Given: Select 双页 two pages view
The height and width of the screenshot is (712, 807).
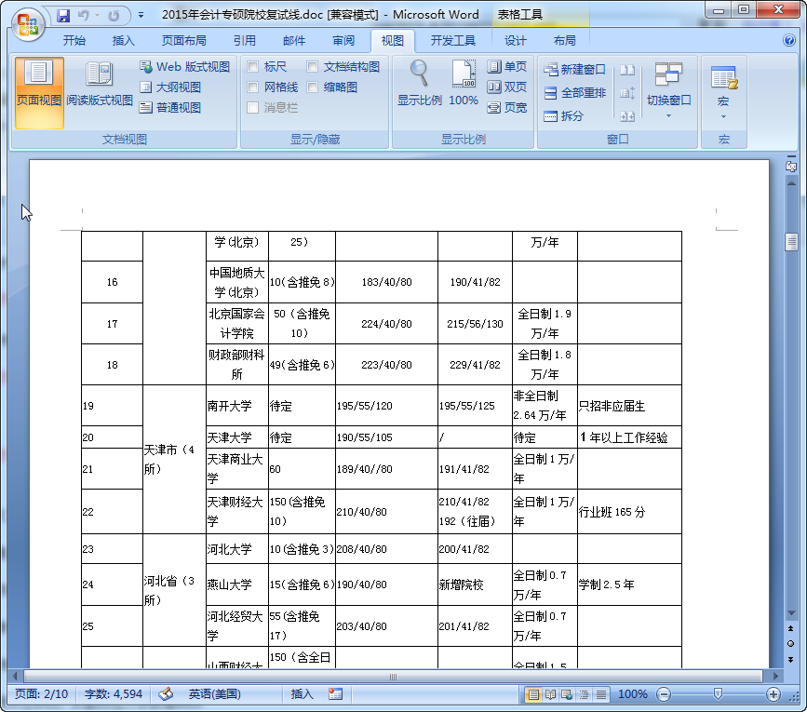Looking at the screenshot, I should pos(507,87).
